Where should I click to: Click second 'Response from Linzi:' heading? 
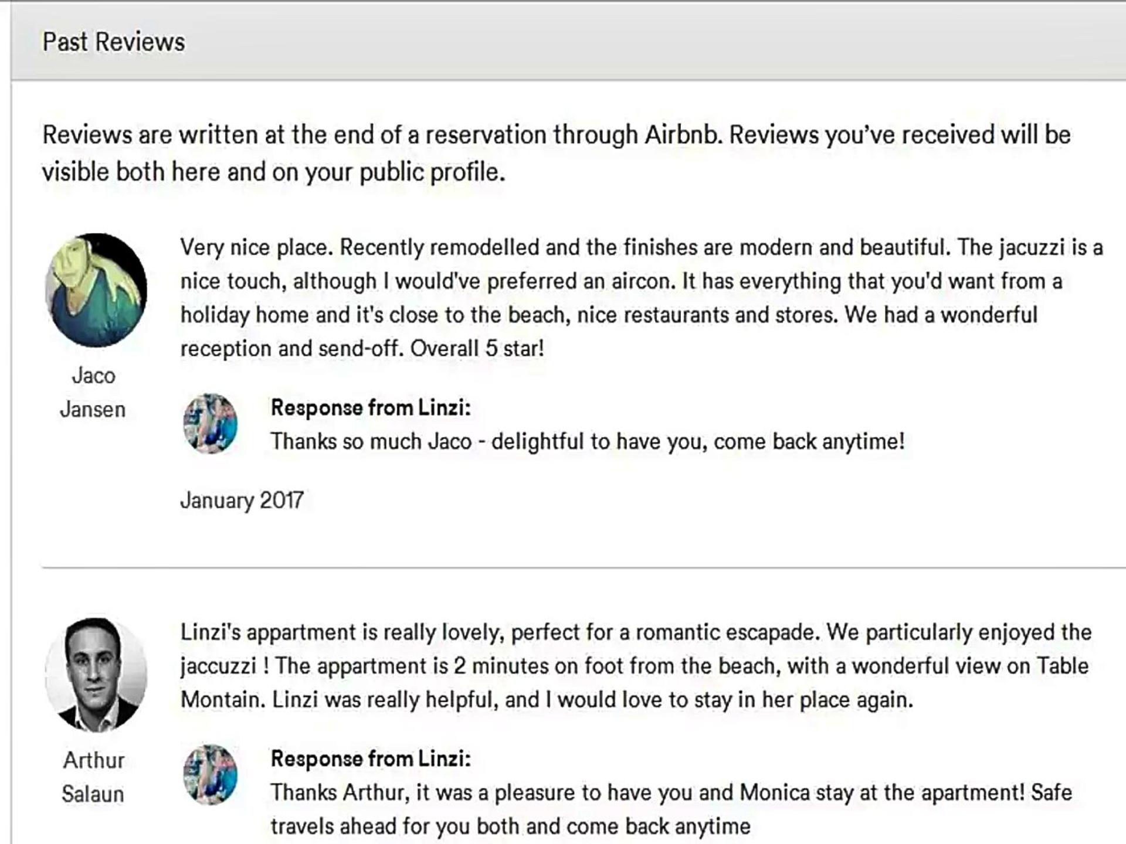click(x=371, y=759)
